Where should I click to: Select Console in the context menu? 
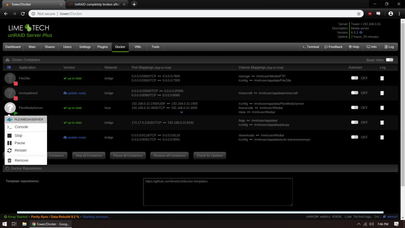[x=26, y=127]
